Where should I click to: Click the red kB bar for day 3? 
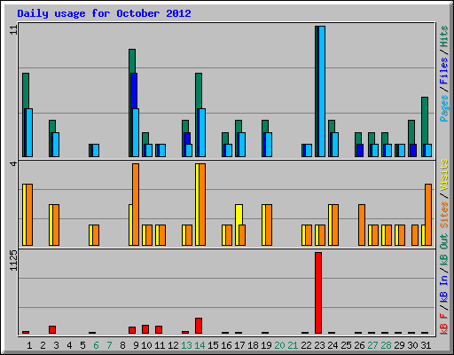coord(52,329)
